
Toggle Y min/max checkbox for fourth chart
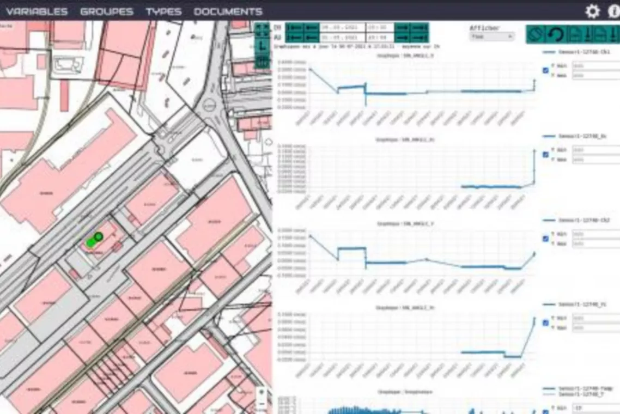(x=545, y=323)
